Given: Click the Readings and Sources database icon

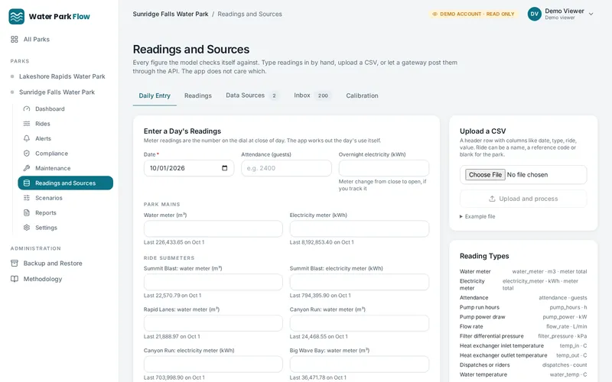Looking at the screenshot, I should (27, 183).
